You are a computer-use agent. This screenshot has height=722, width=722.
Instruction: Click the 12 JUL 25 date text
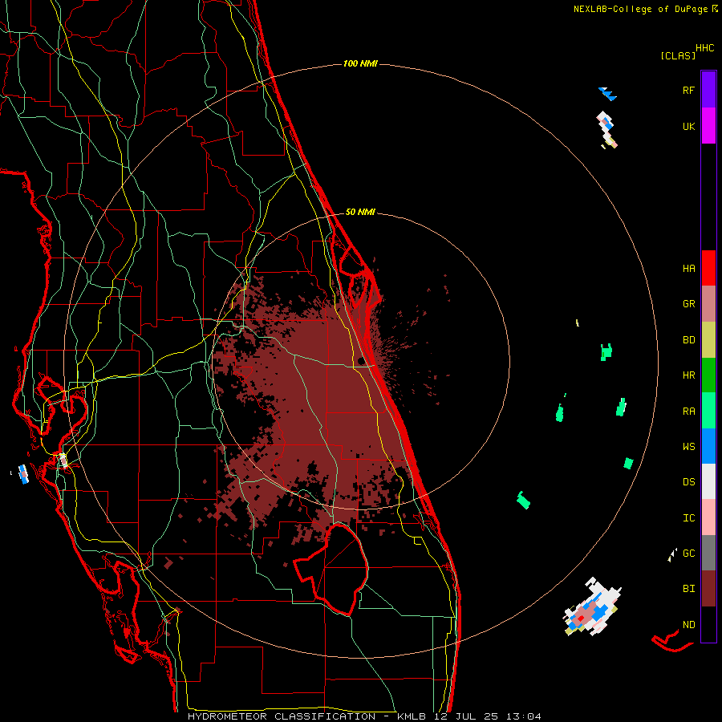[x=466, y=716]
